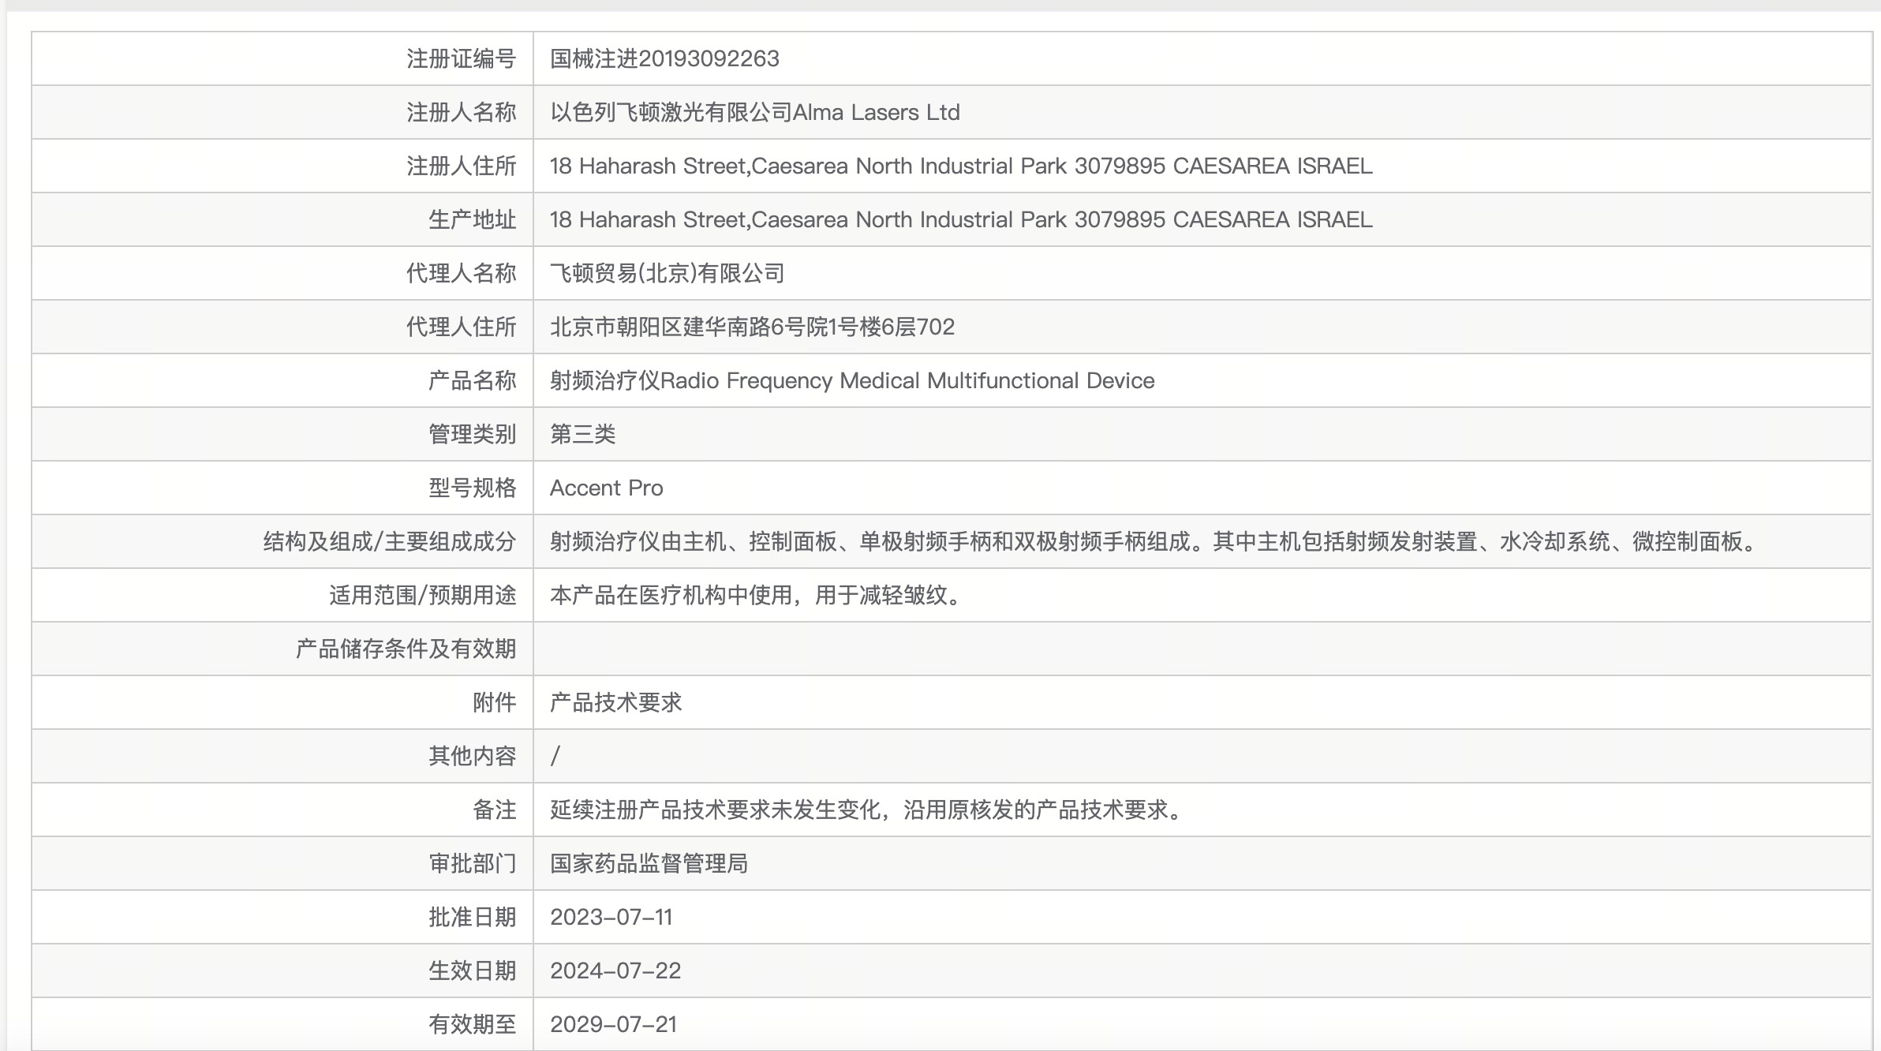
Task: Select the 产品储存条件及有效期 label
Action: [x=406, y=649]
